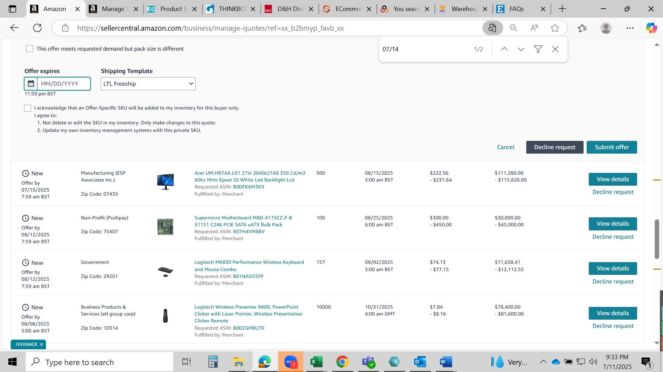Screen dimensions: 663x372
Task: Close the find bar
Action: [x=555, y=49]
